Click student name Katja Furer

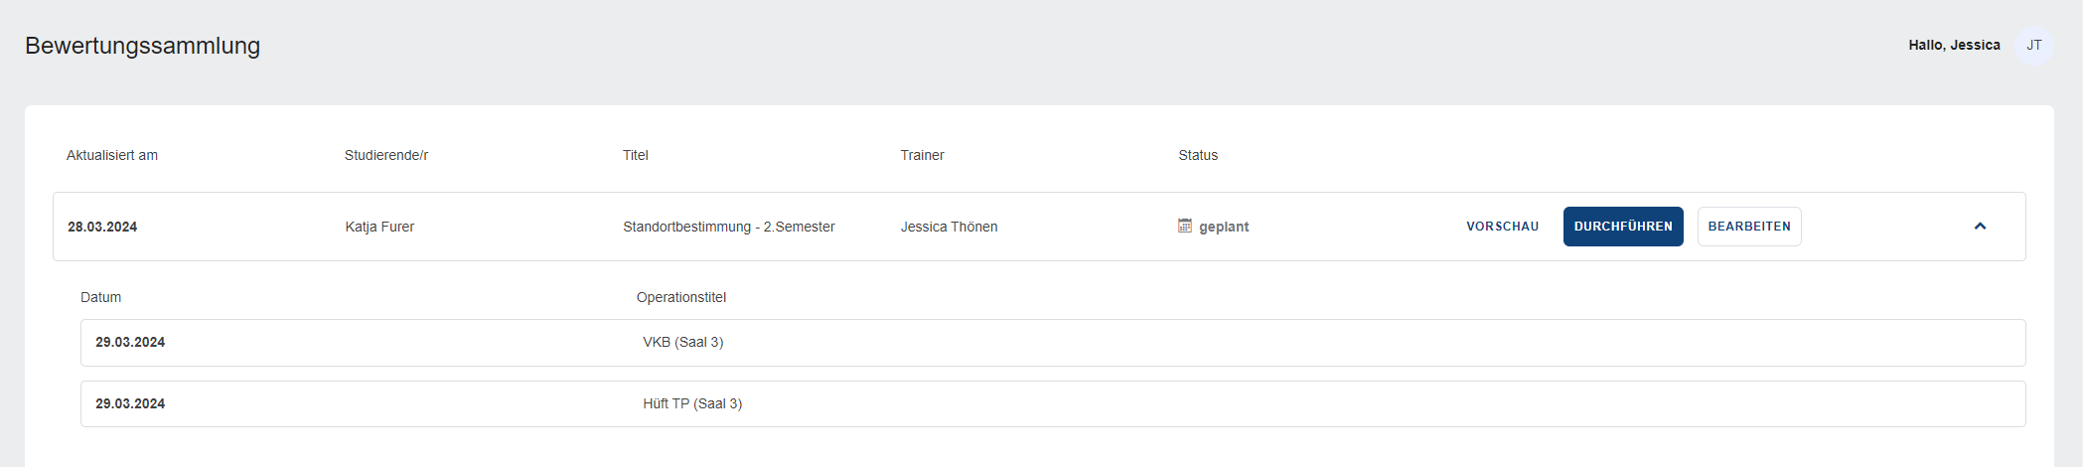coord(379,227)
